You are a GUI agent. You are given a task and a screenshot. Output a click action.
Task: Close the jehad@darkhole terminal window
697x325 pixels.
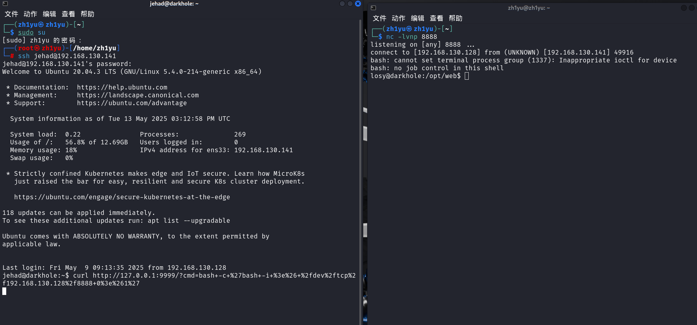(358, 4)
